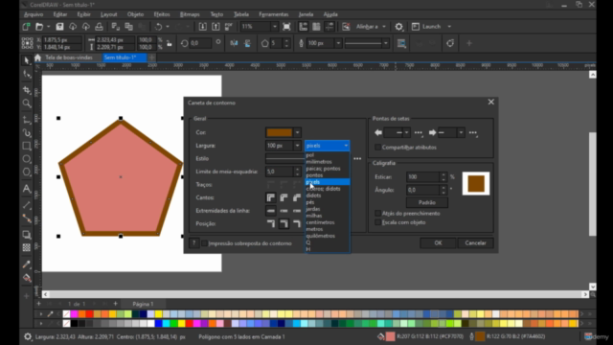This screenshot has width=613, height=345.
Task: Open the Efeitos menu
Action: [x=162, y=14]
